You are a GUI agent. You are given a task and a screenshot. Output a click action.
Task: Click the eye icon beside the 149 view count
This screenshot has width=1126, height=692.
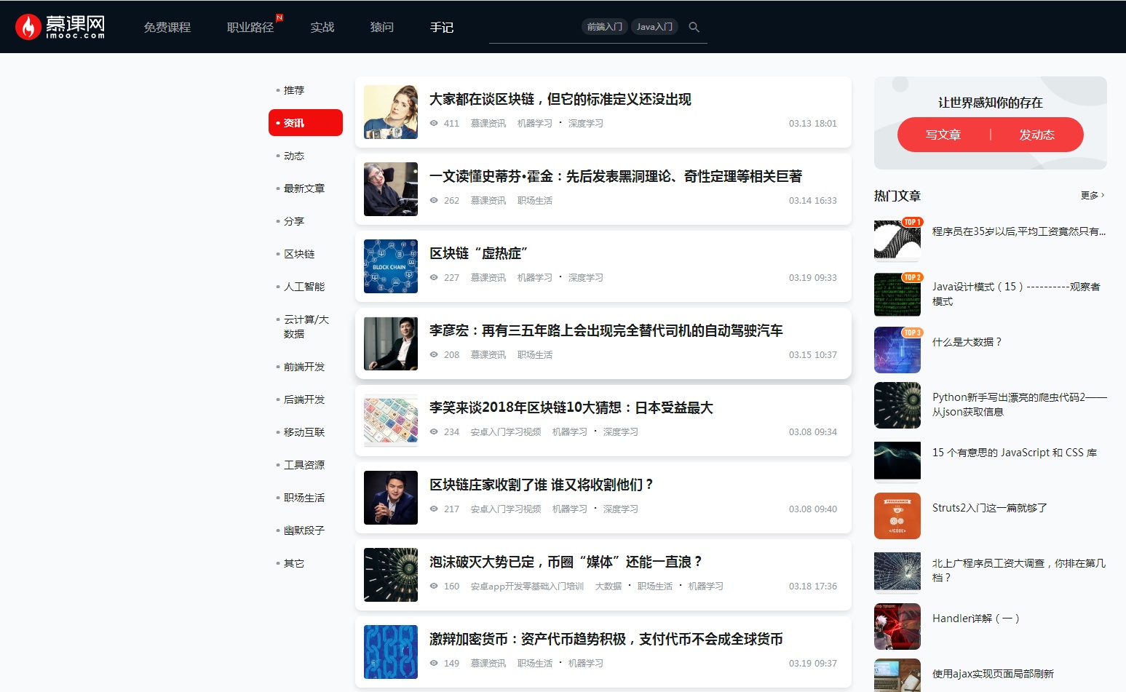[433, 663]
